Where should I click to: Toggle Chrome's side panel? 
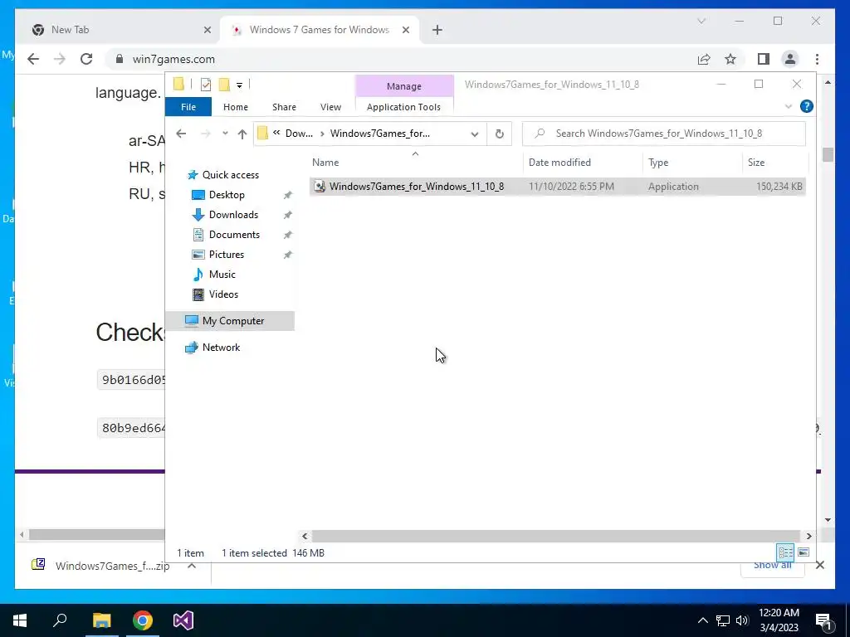[764, 59]
